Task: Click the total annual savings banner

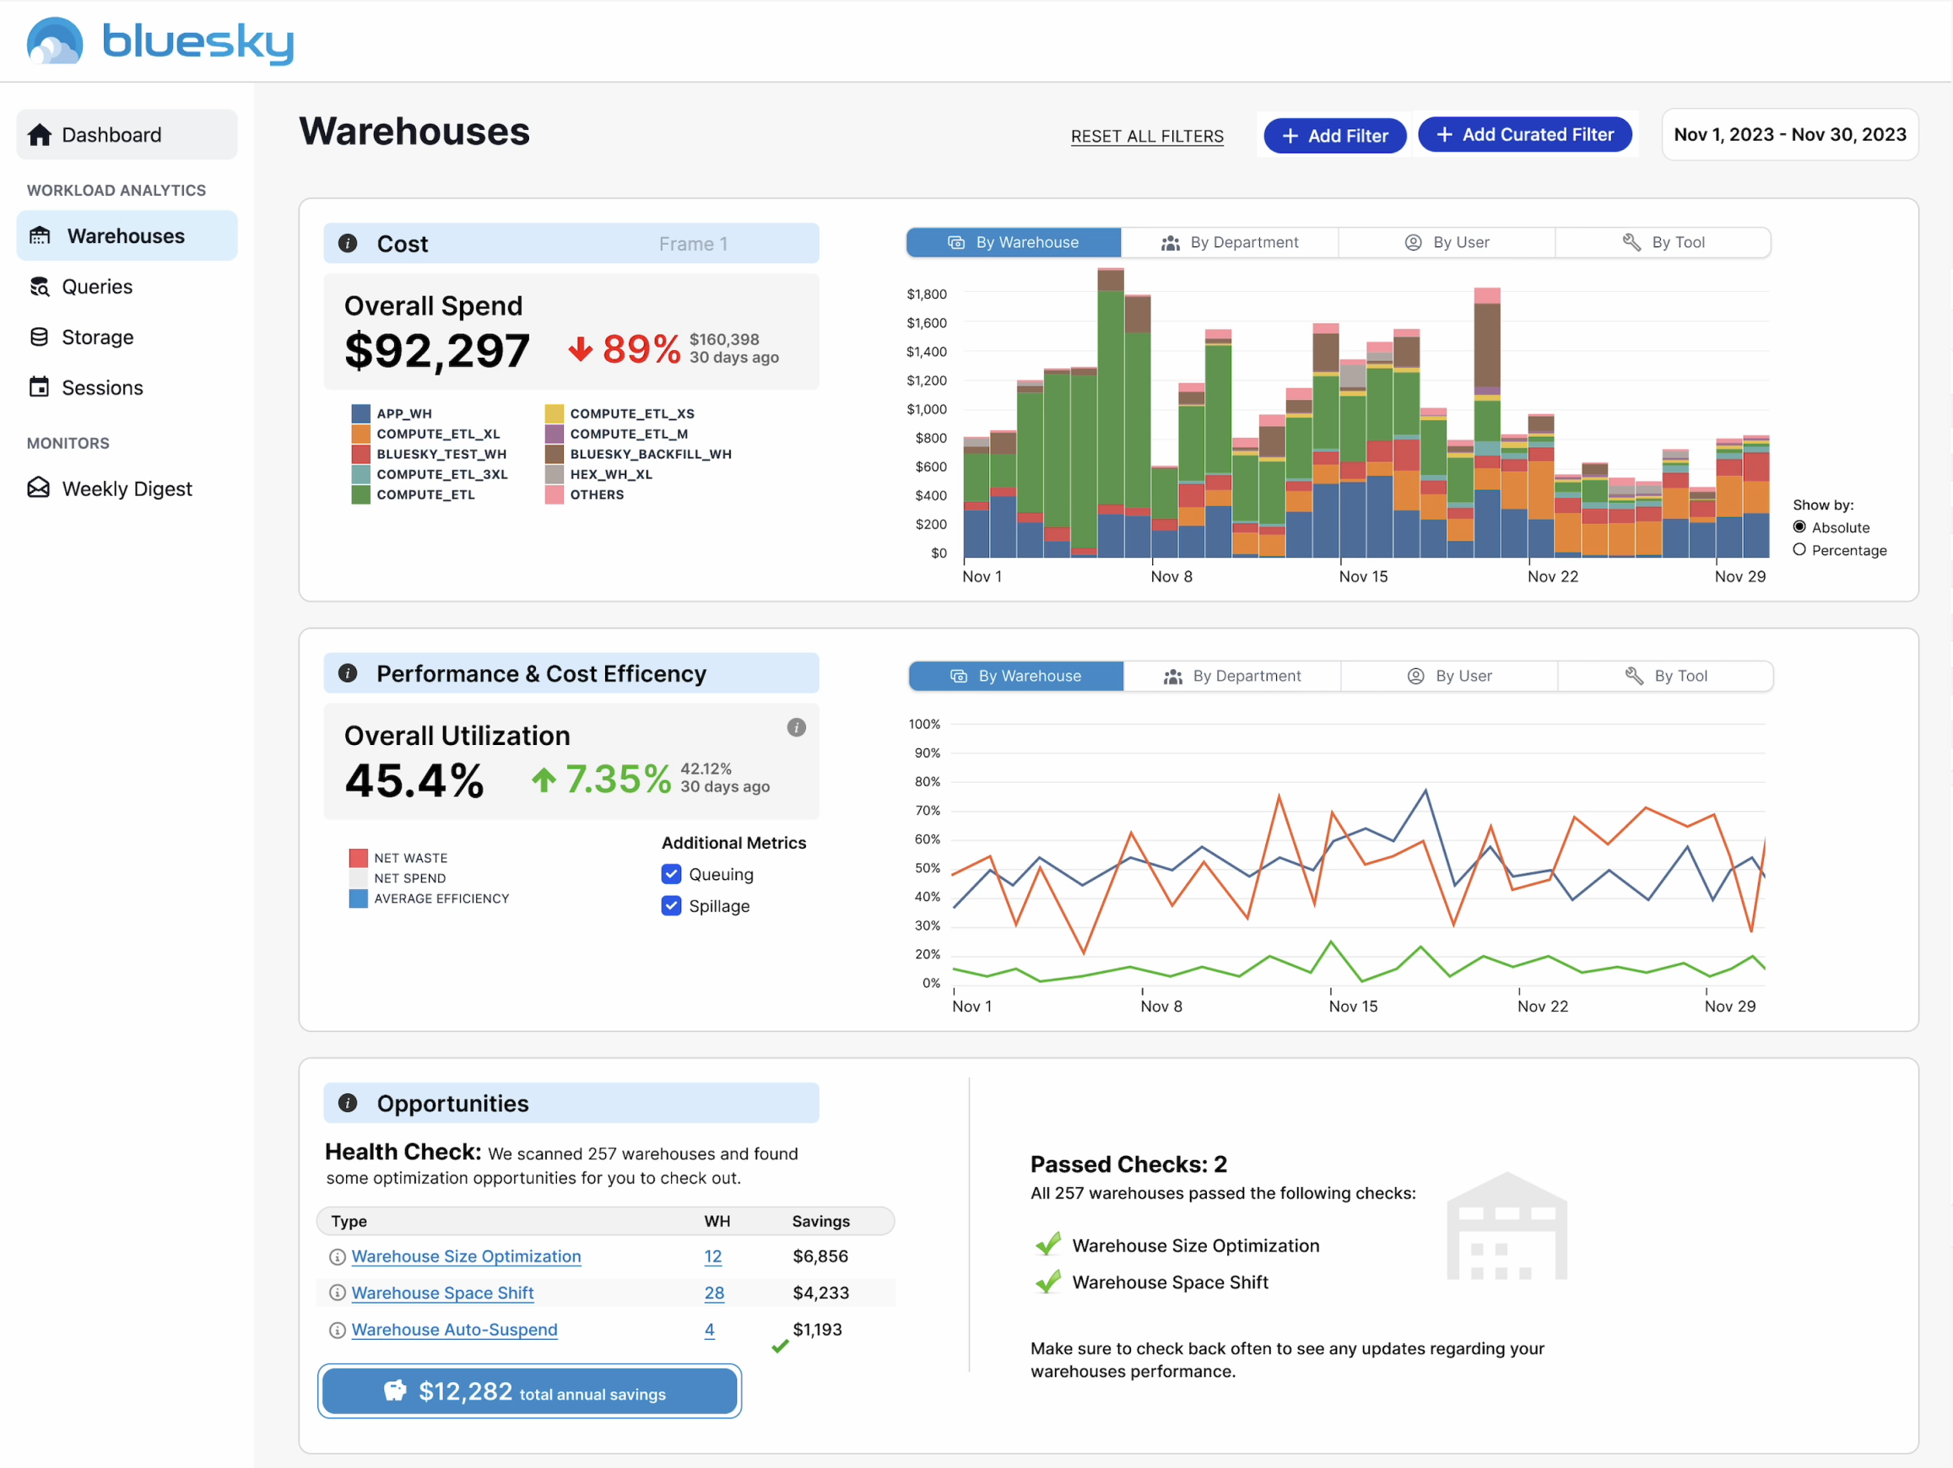Action: [529, 1392]
